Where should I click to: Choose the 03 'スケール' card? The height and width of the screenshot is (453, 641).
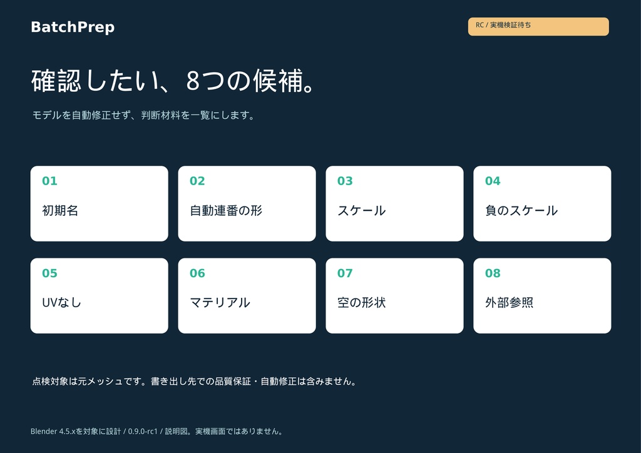[394, 203]
